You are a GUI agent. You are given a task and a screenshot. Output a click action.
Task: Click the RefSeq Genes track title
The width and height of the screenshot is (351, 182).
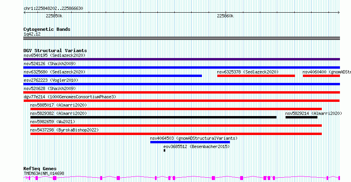click(40, 169)
